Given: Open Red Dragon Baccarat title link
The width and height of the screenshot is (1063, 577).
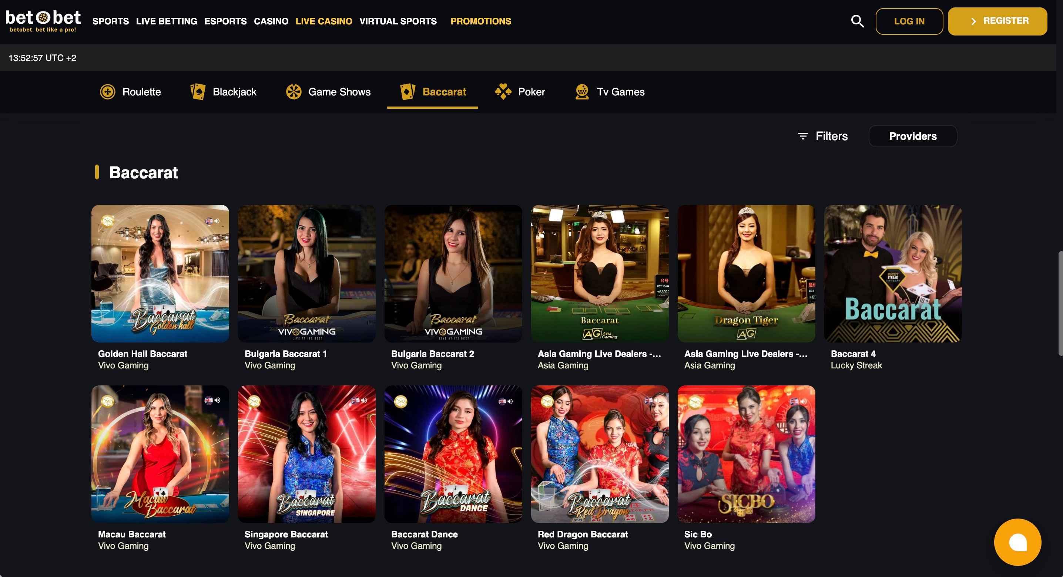Looking at the screenshot, I should point(583,534).
